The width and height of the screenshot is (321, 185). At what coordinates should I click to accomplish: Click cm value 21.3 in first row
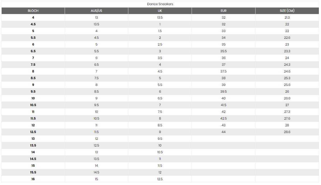coord(287,18)
